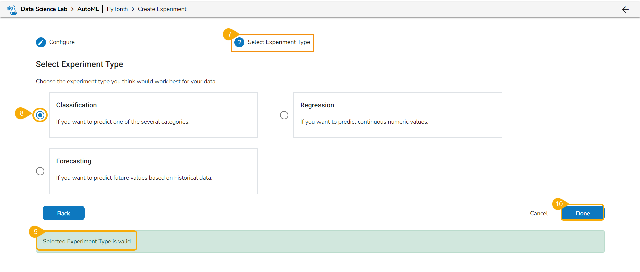The height and width of the screenshot is (272, 640).
Task: Click the Configure step pencil icon
Action: tap(41, 42)
